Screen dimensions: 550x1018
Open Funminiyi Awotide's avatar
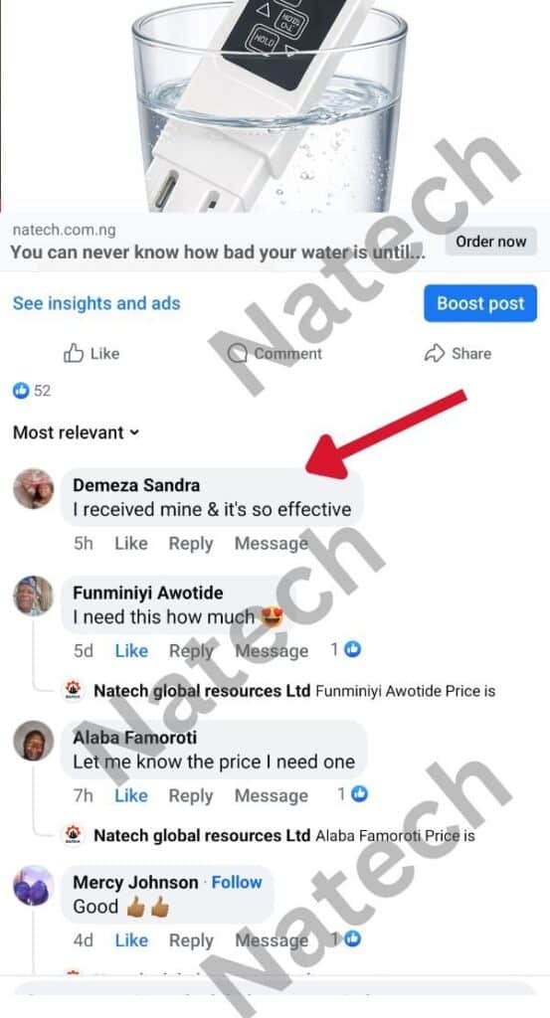(x=33, y=595)
